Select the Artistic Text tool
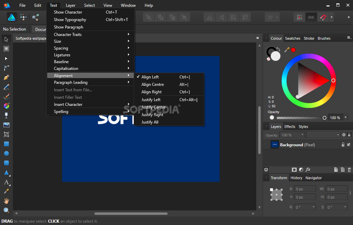Image resolution: width=353 pixels, height=225 pixels. [6, 182]
